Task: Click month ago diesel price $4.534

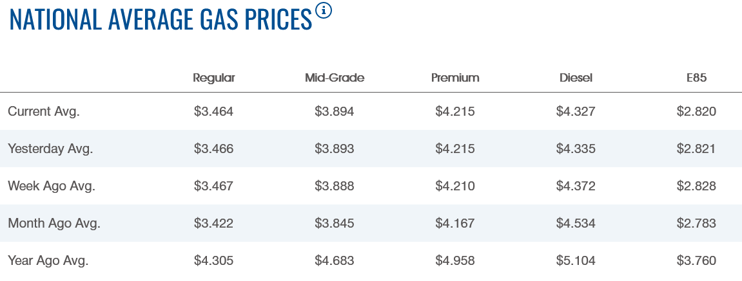Action: point(576,223)
